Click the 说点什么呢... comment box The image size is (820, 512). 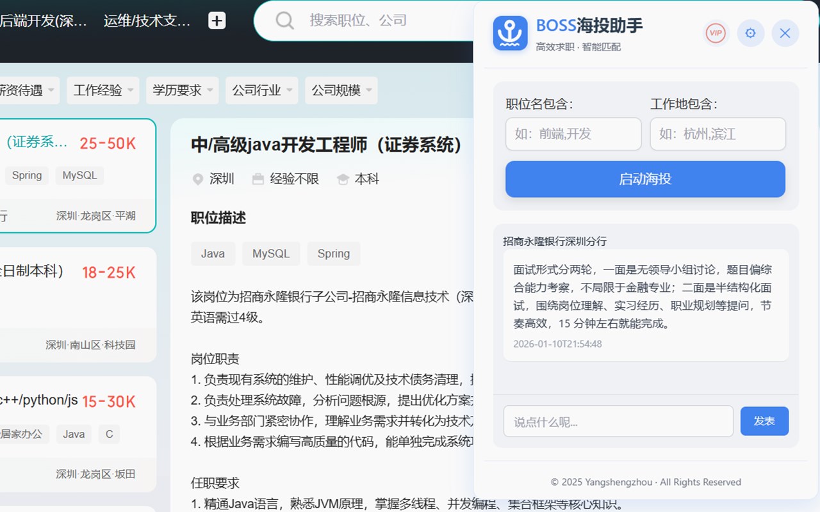click(618, 421)
